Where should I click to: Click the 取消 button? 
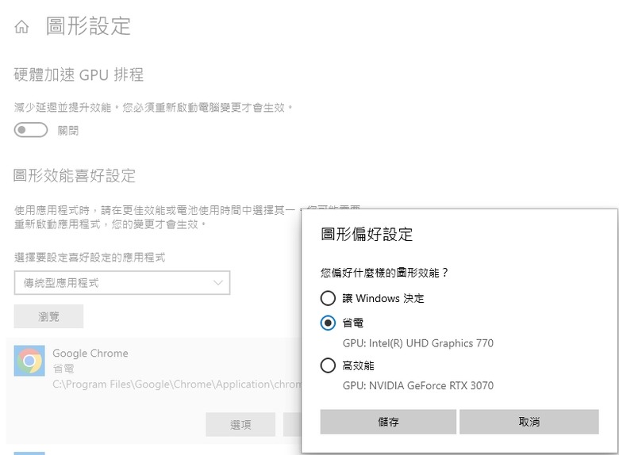[x=529, y=422]
